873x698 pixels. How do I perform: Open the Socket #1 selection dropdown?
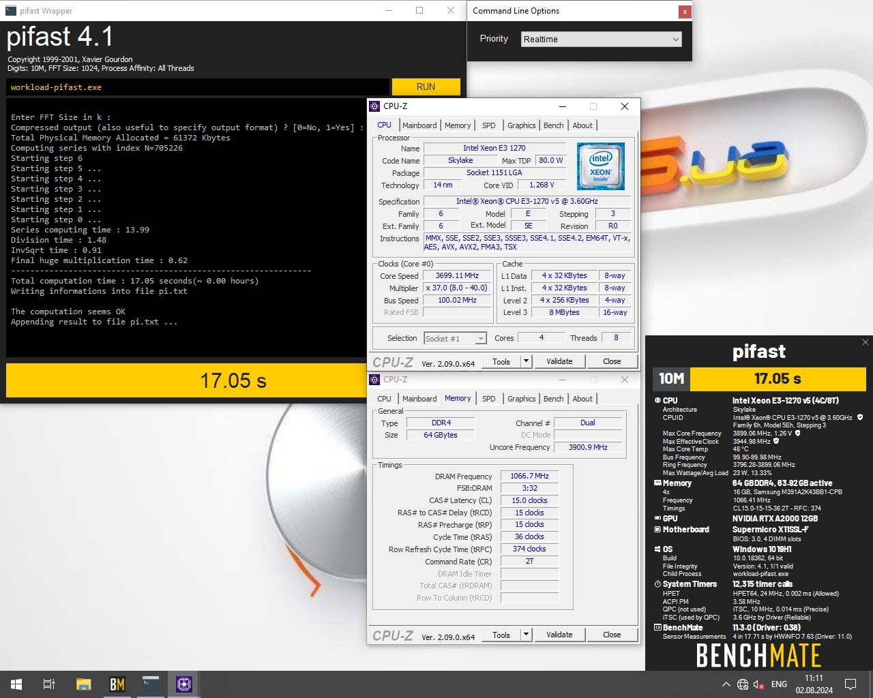click(455, 339)
